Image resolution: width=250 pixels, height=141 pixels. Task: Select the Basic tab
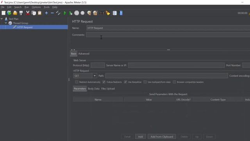[74, 54]
